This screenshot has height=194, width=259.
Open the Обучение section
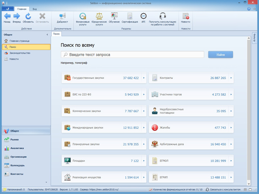pos(114,18)
